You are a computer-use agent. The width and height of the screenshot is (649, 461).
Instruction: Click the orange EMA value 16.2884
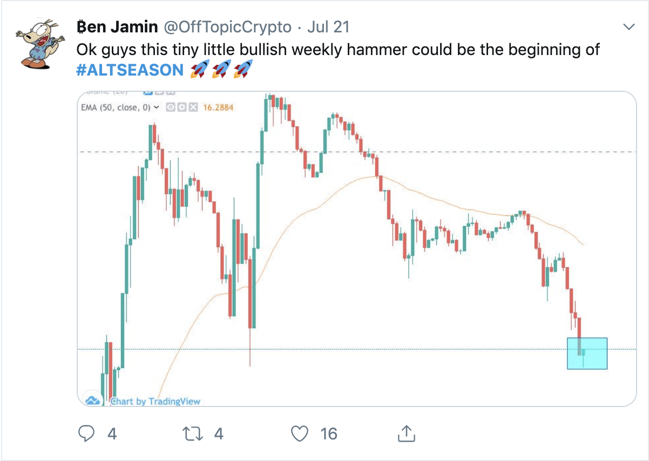pos(218,107)
